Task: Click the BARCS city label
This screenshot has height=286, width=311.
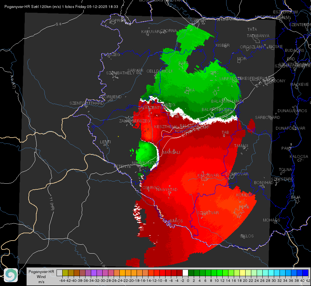Action: pos(176,221)
